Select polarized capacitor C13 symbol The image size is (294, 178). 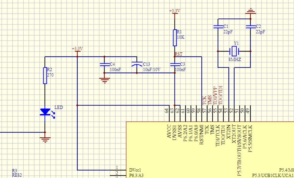137,64
